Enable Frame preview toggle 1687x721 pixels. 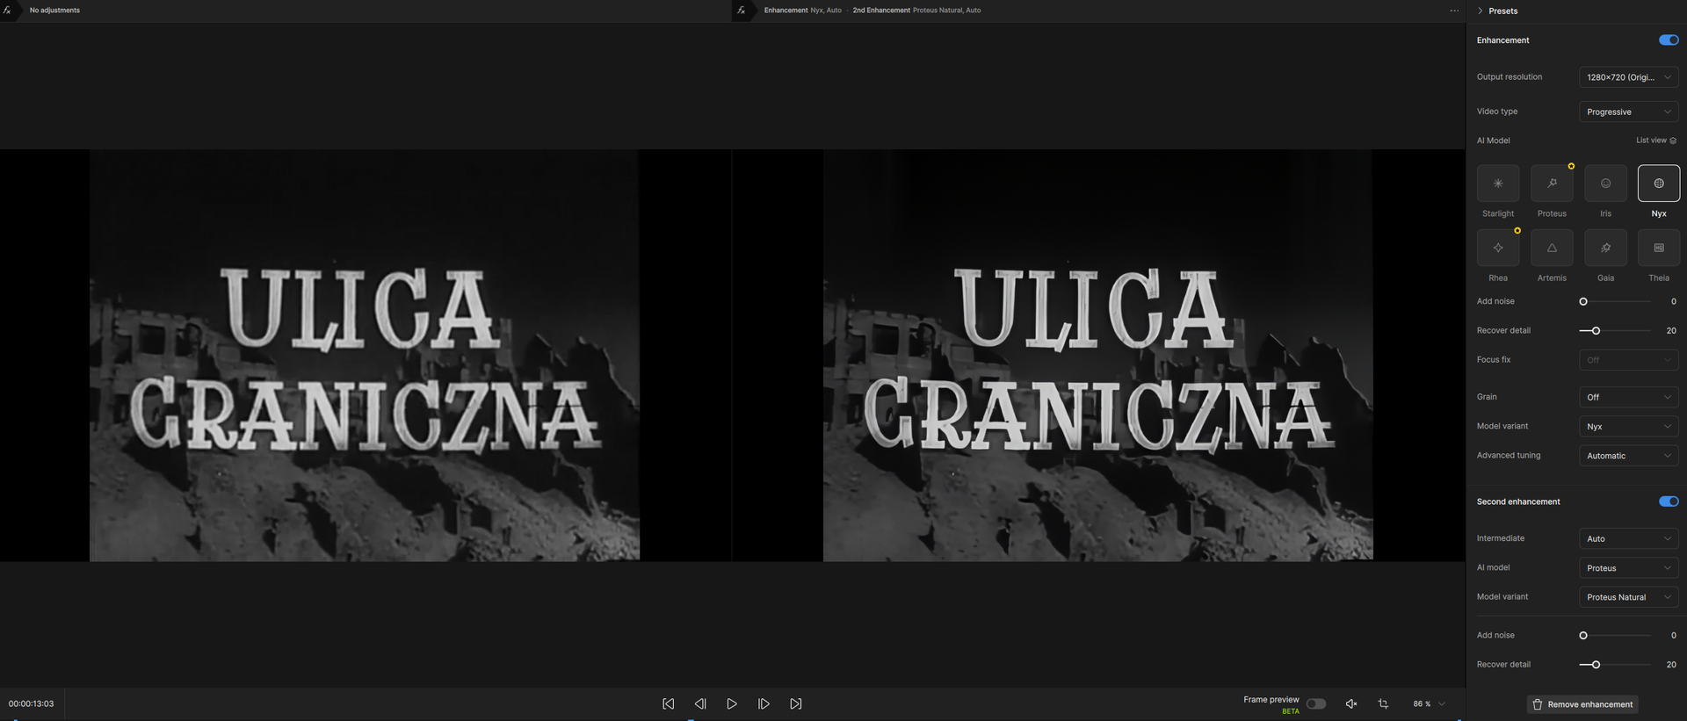coord(1316,703)
